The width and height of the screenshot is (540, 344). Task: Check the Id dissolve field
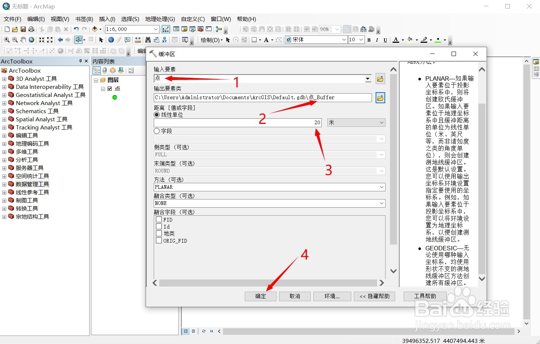coord(159,226)
